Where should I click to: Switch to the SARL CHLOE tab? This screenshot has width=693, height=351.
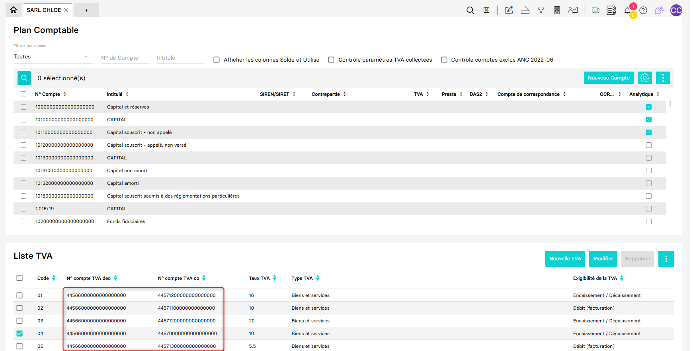[x=44, y=10]
